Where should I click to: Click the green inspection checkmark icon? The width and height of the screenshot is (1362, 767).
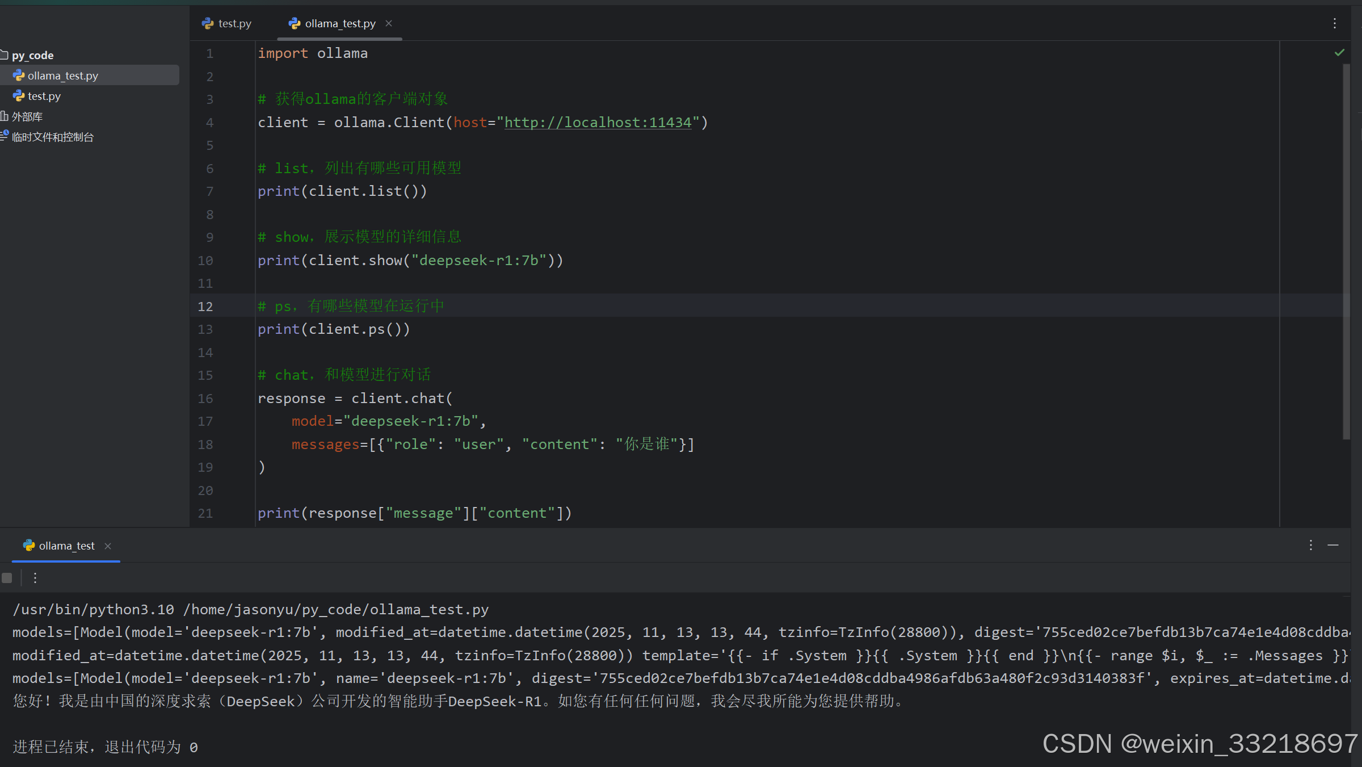click(1339, 53)
